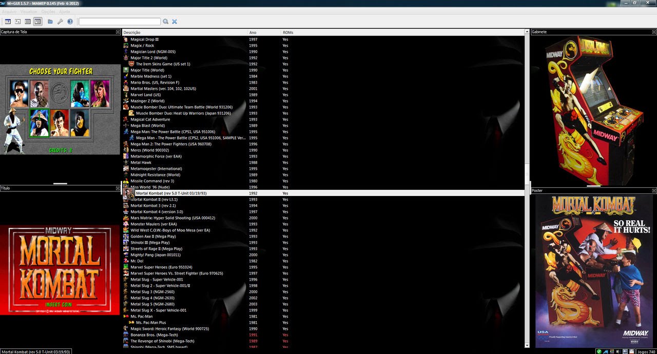Click the green checkmark status bar icon
657x354 pixels.
pos(599,351)
